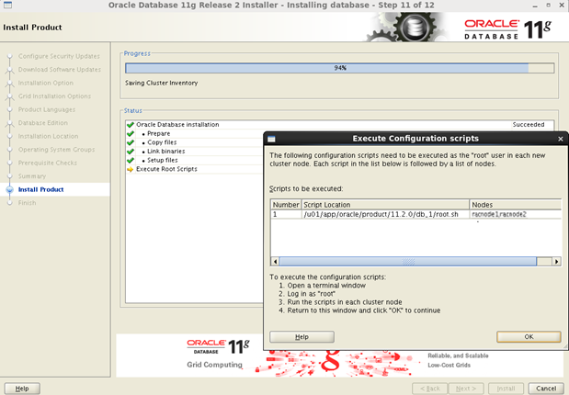
Task: Select the Copy files status row
Action: [x=195, y=142]
